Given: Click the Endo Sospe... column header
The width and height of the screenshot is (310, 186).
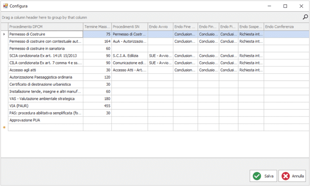Looking at the screenshot, I should pos(251,26).
